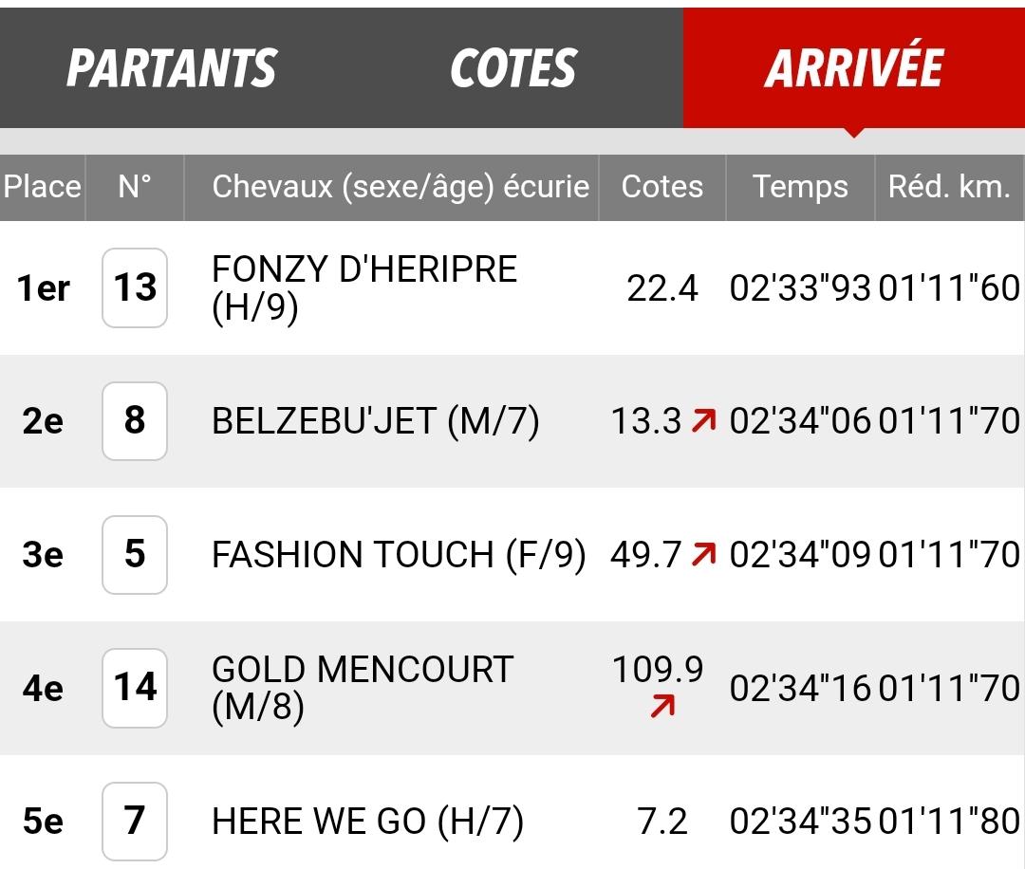Click number badge 5 for Fashion Touch
The height and width of the screenshot is (869, 1025).
(x=135, y=555)
